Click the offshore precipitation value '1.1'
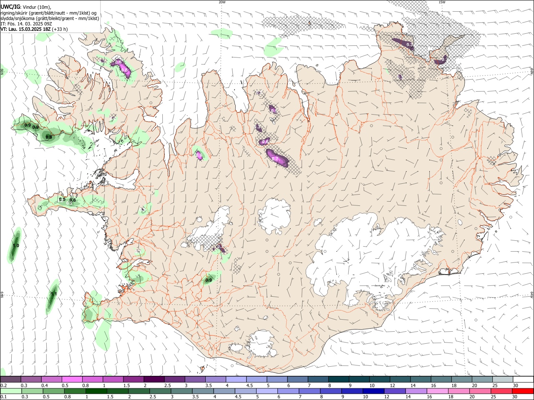The width and height of the screenshot is (534, 400). pyautogui.click(x=53, y=294)
